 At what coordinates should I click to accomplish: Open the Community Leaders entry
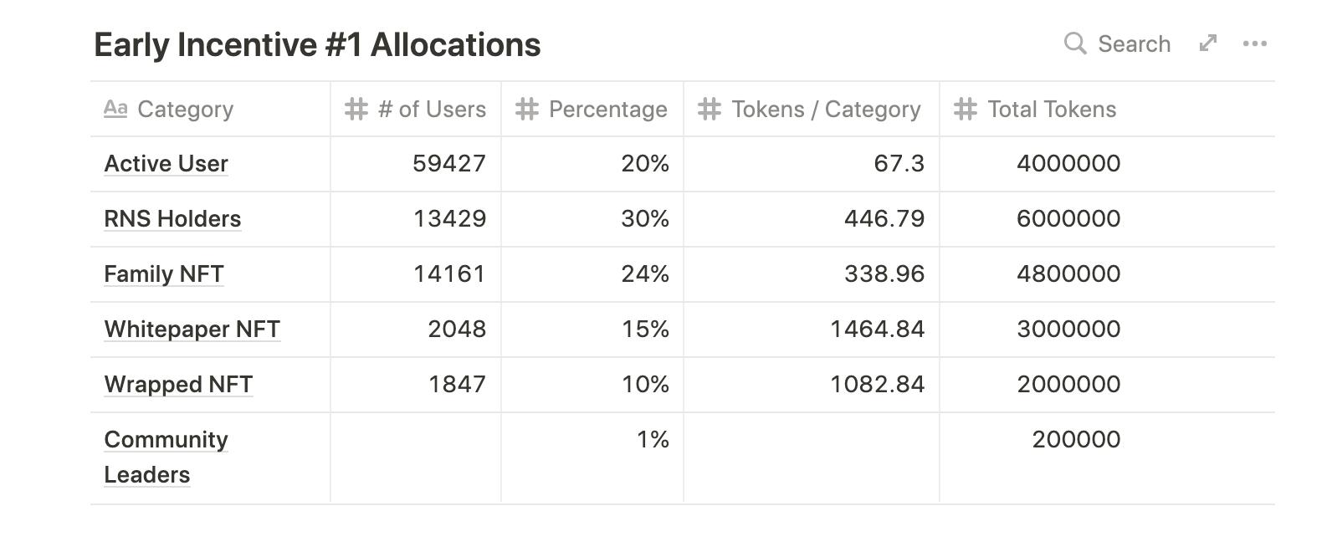pyautogui.click(x=166, y=441)
